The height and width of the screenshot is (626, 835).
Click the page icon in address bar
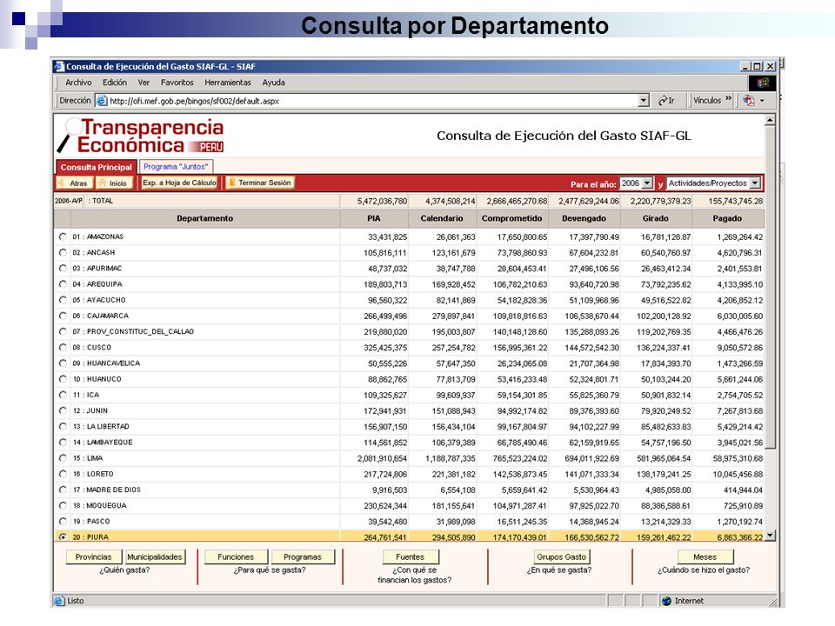tap(102, 100)
